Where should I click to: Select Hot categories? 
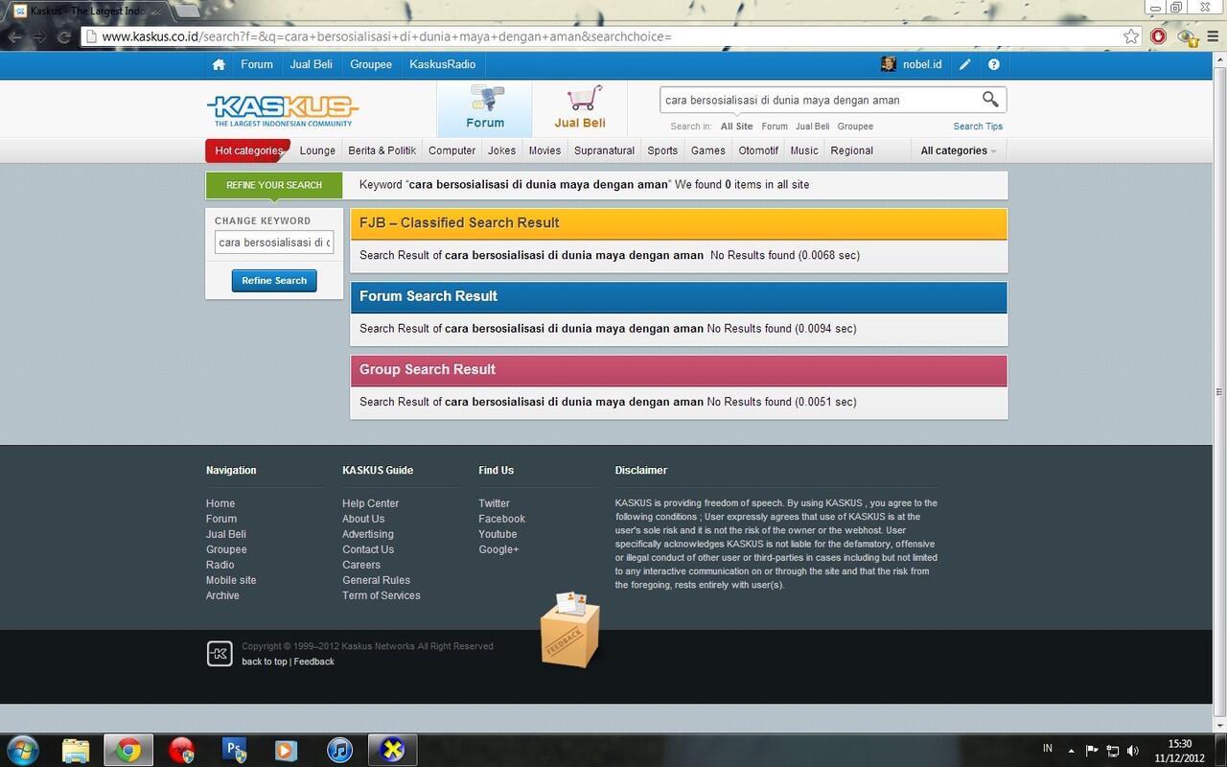coord(248,151)
